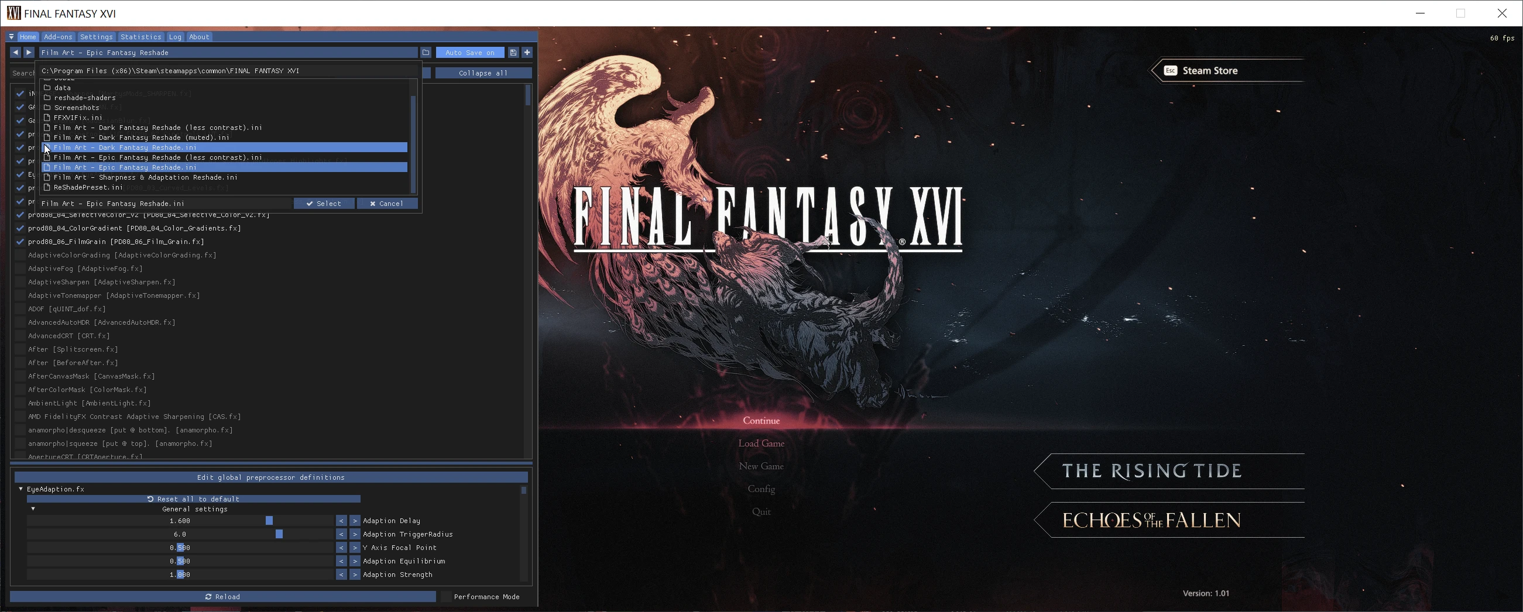Image resolution: width=1523 pixels, height=612 pixels.
Task: Click the save preset floppy icon
Action: pos(513,53)
